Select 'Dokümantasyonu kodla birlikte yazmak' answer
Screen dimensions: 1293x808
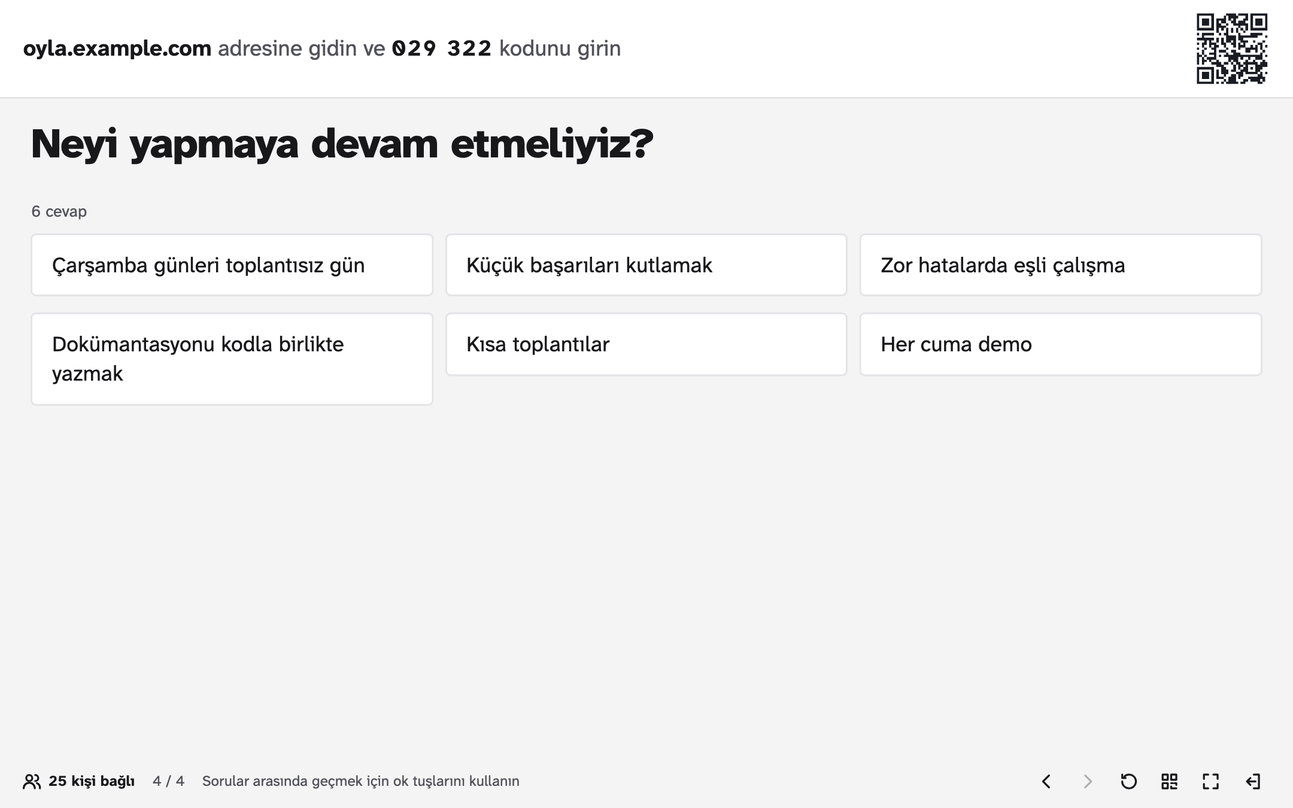(232, 359)
